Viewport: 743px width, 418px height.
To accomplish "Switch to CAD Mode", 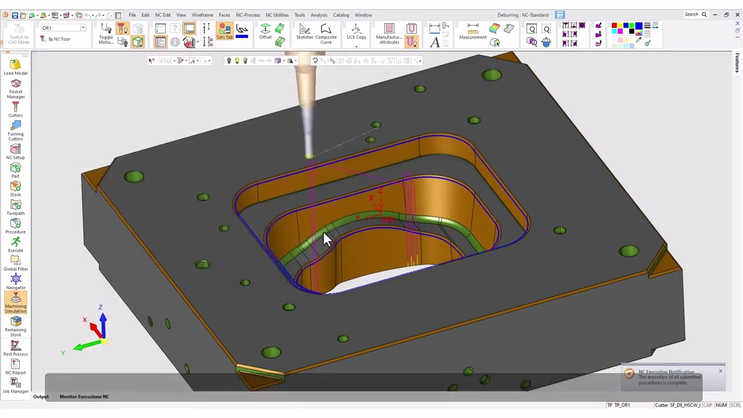I will [19, 34].
